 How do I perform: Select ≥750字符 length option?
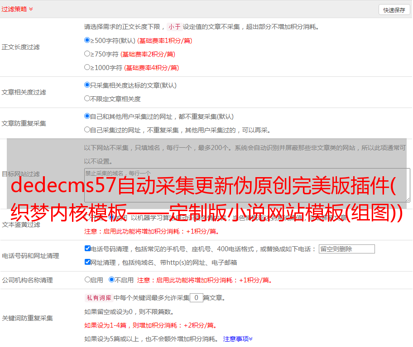pyautogui.click(x=87, y=54)
